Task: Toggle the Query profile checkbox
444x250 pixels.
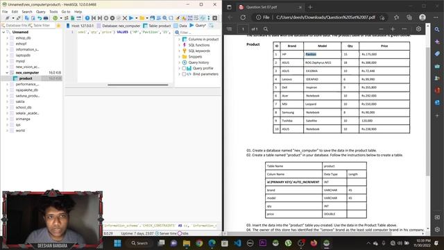Action: click(x=184, y=68)
